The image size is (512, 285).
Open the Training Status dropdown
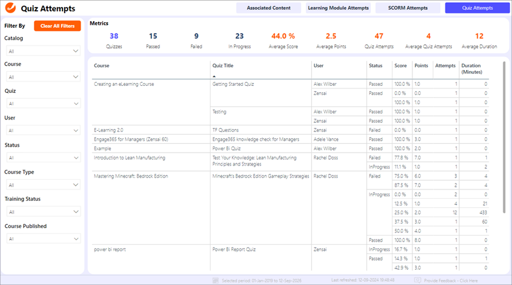42,212
